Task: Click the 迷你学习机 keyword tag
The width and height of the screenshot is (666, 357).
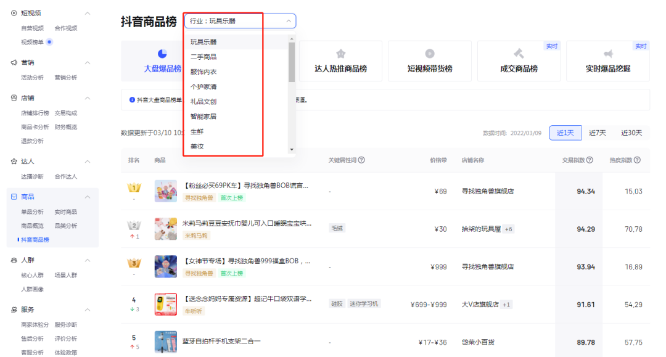Action: (x=364, y=303)
